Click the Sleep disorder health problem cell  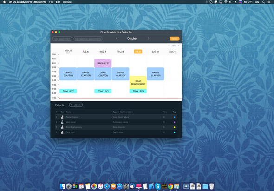pos(119,127)
